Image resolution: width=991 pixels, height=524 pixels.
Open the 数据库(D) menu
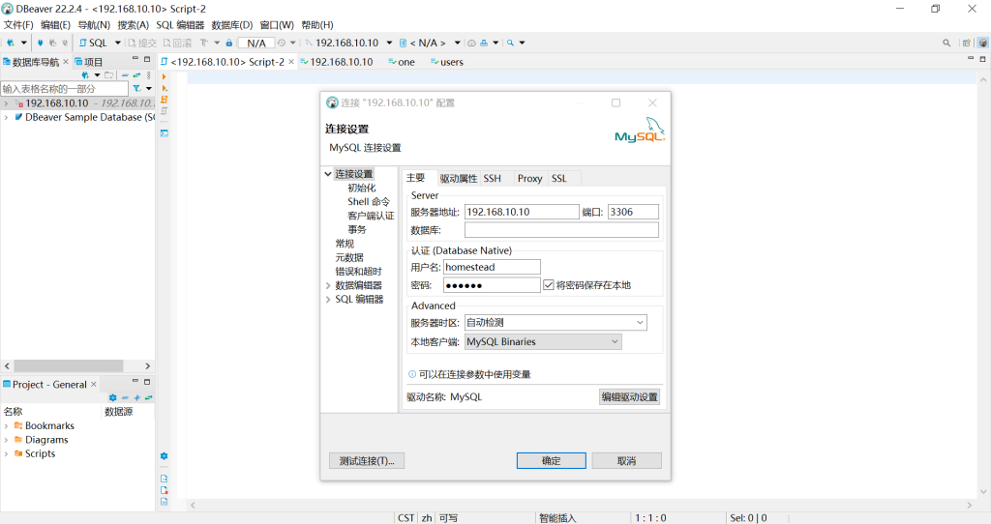232,25
